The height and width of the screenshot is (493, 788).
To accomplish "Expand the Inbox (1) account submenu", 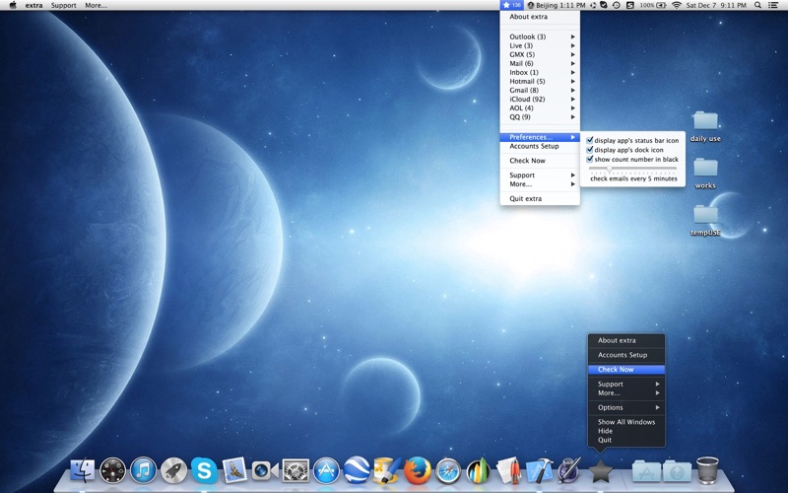I will tap(540, 72).
